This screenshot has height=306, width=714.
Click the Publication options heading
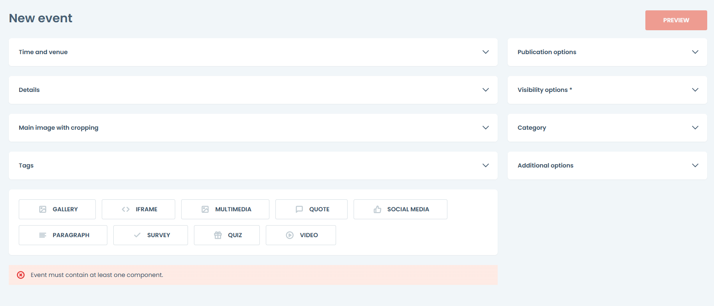[x=547, y=52]
